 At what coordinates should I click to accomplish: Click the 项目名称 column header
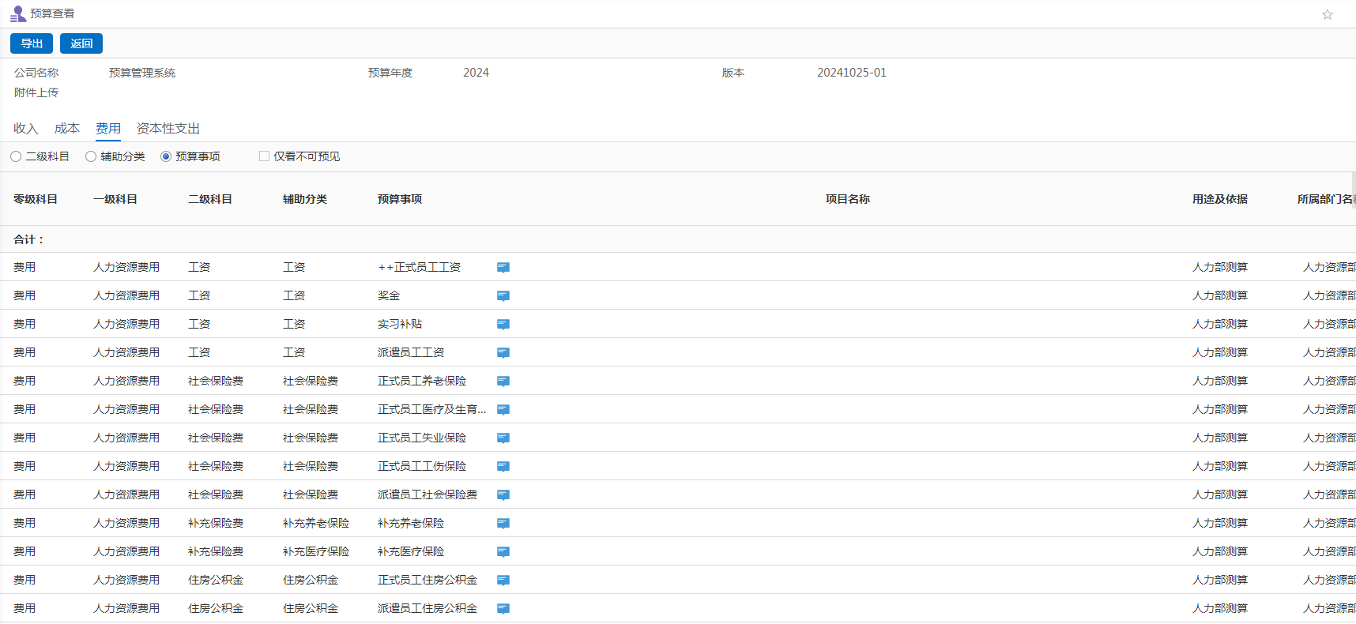tap(847, 199)
